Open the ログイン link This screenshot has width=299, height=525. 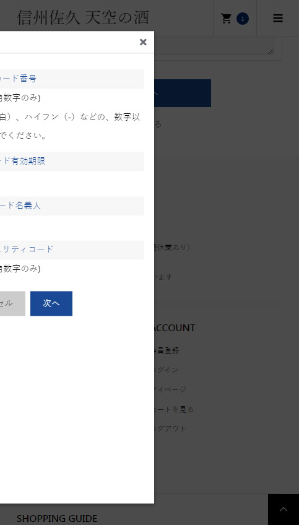point(167,370)
